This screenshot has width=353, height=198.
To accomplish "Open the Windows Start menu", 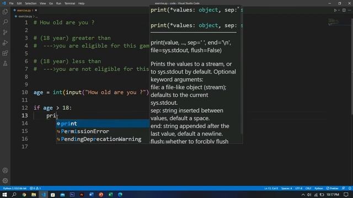I will pos(4,195).
